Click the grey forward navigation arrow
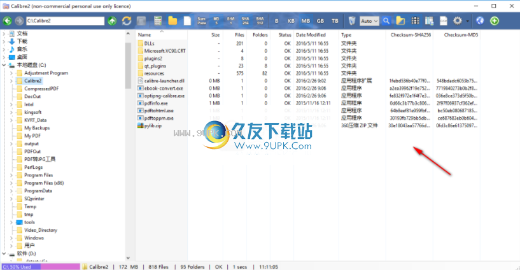520x270 pixels. (x=20, y=21)
